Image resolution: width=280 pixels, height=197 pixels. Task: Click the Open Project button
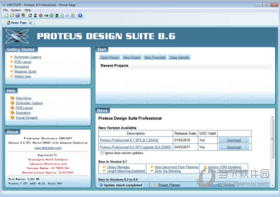[110, 57]
